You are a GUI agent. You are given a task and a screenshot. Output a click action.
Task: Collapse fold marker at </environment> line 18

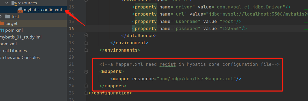(x=86, y=43)
